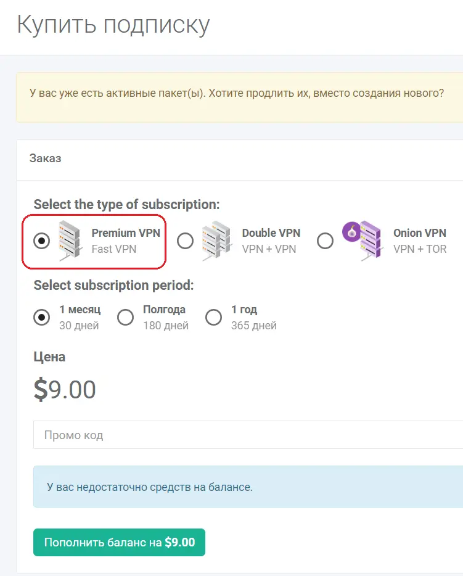
Task: Click the purple onion badge icon
Action: click(351, 232)
